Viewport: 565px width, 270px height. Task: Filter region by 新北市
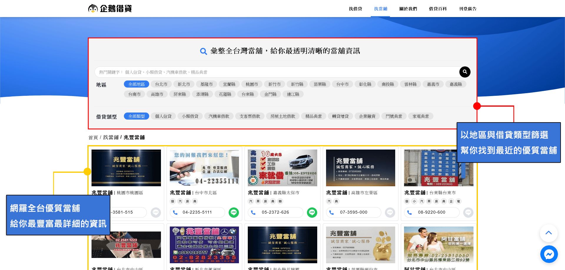coord(184,84)
